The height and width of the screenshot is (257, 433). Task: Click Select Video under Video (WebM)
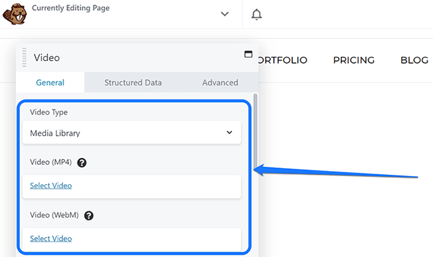tap(51, 238)
